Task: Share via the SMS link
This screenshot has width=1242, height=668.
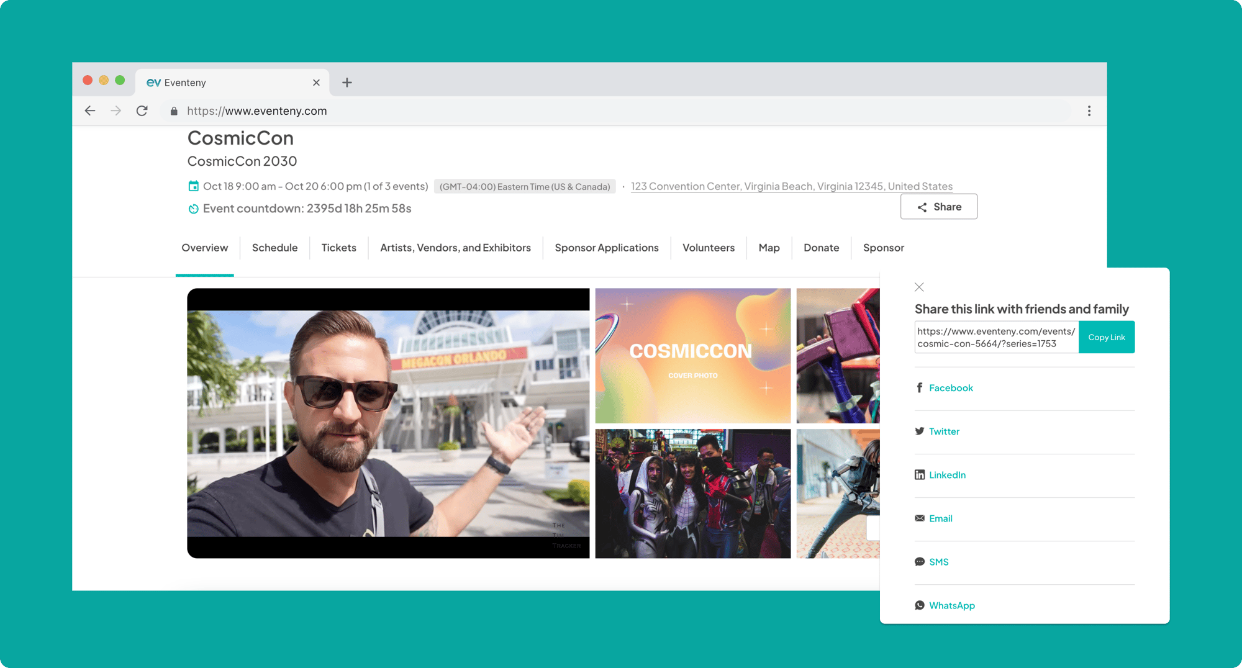Action: coord(938,562)
